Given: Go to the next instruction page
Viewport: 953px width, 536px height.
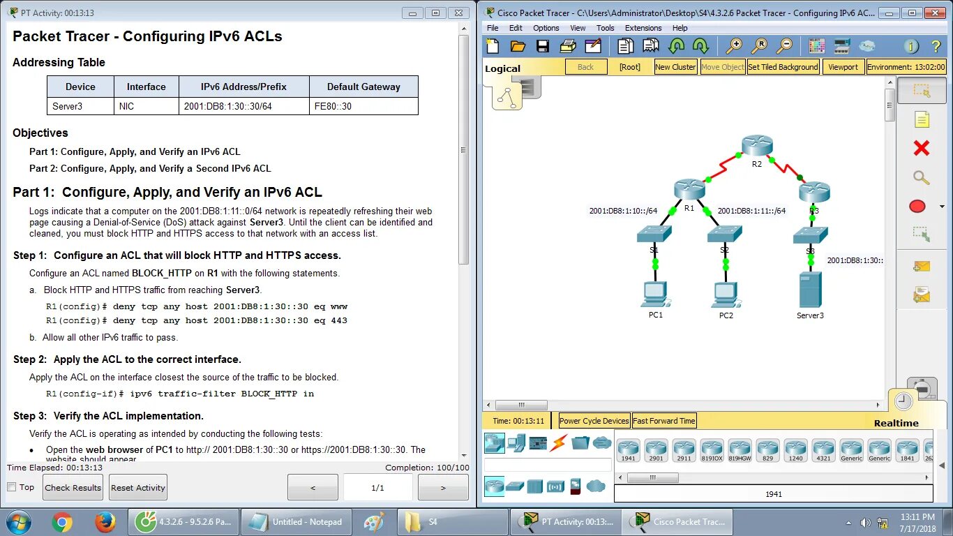Looking at the screenshot, I should (443, 487).
